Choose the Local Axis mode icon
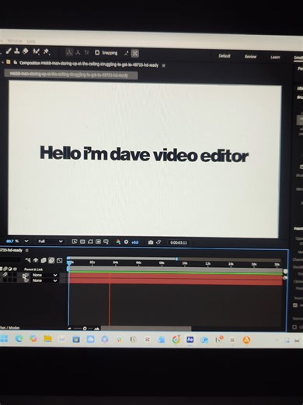303x405 pixels. click(69, 52)
